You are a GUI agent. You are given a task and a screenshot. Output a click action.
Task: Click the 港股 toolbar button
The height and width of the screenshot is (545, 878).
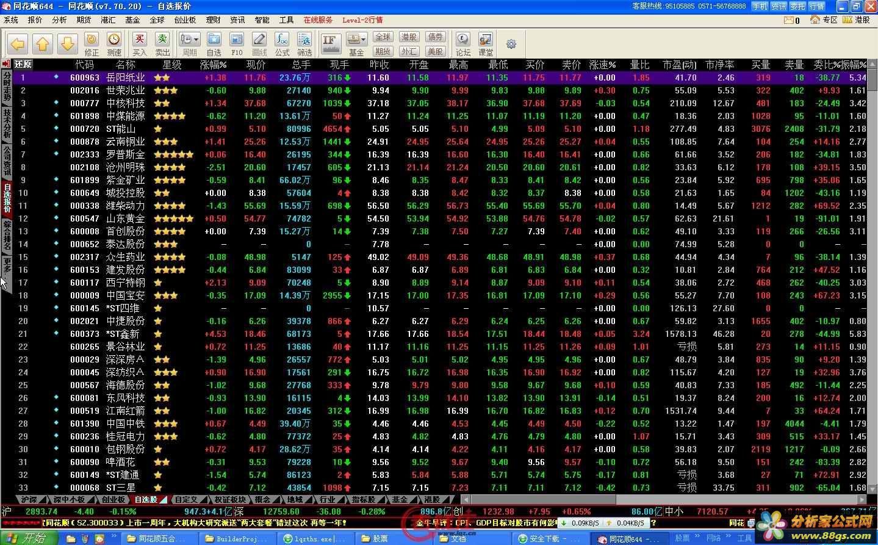pos(409,37)
